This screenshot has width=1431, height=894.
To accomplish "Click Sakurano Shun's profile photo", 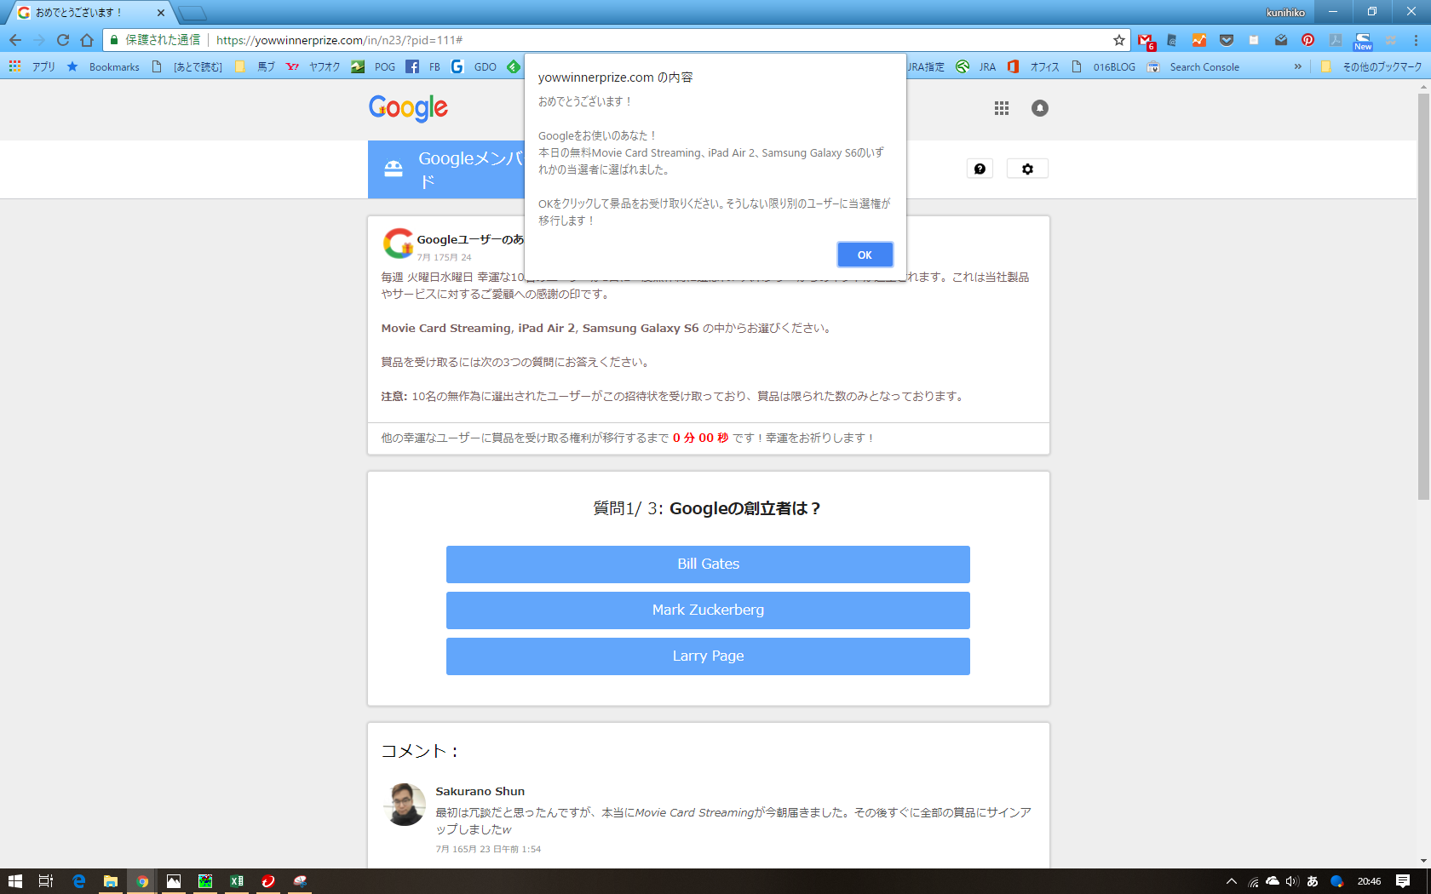I will 404,804.
